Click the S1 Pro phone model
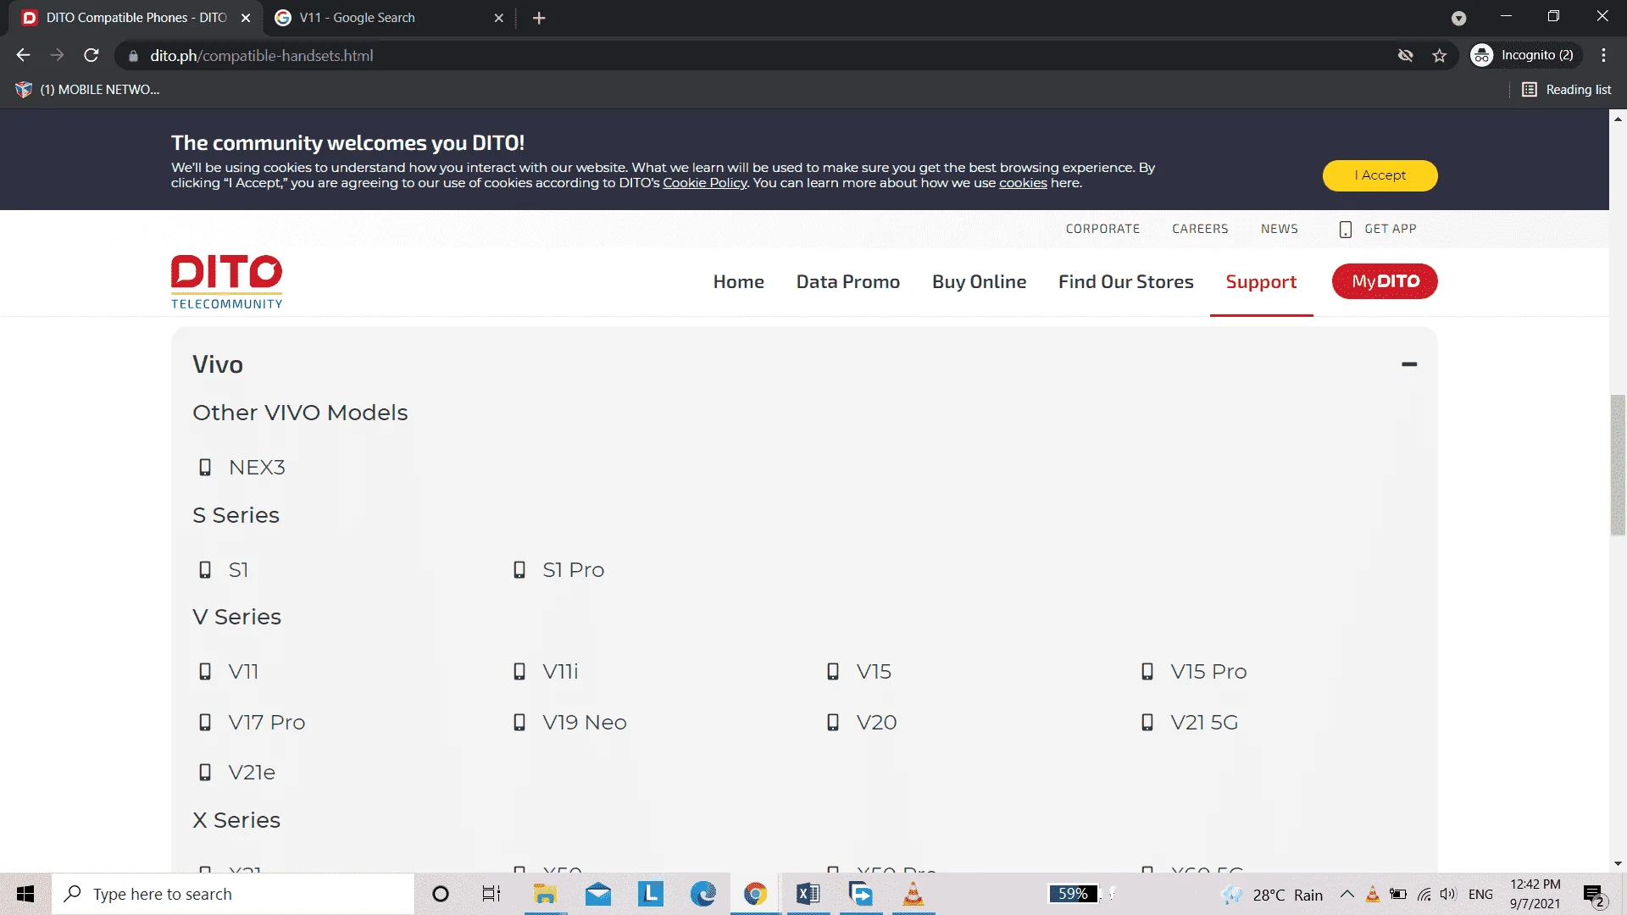Screen dimensions: 1627x915 tap(573, 570)
